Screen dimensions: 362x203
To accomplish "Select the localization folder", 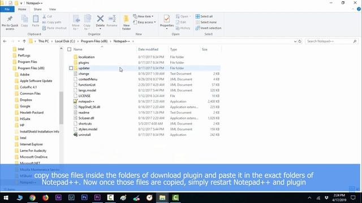I will point(87,57).
